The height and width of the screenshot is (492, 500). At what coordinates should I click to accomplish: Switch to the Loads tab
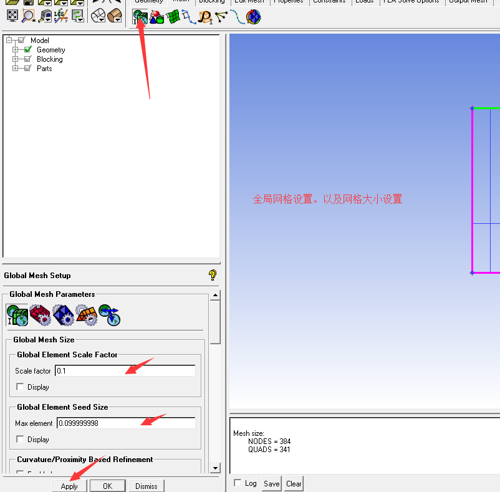[365, 2]
